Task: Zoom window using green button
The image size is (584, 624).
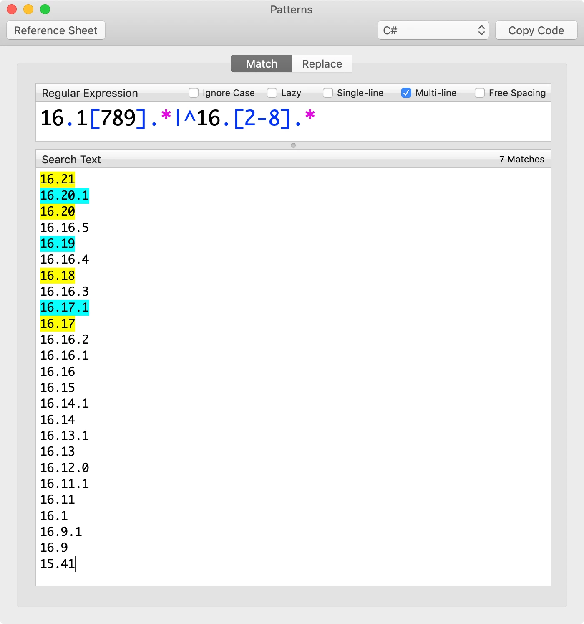Action: pos(45,9)
